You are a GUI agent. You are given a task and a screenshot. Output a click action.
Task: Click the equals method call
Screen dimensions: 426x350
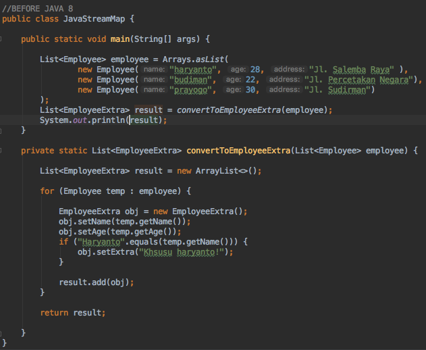tap(143, 242)
